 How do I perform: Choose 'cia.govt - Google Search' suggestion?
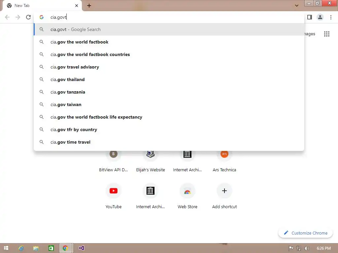point(169,29)
